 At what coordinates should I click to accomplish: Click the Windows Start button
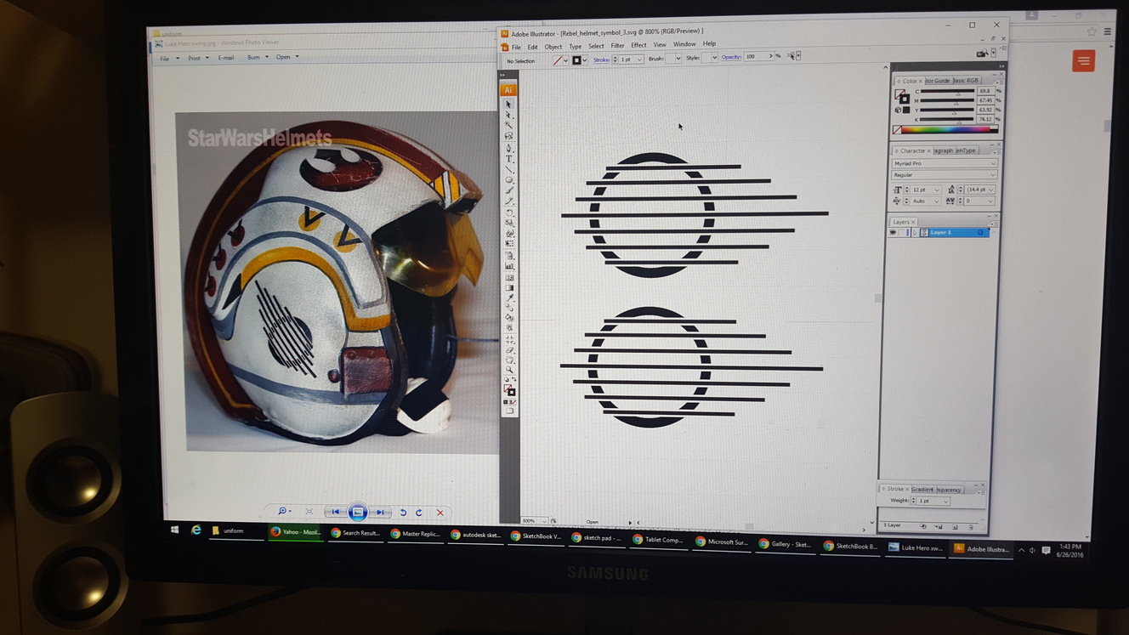click(174, 530)
